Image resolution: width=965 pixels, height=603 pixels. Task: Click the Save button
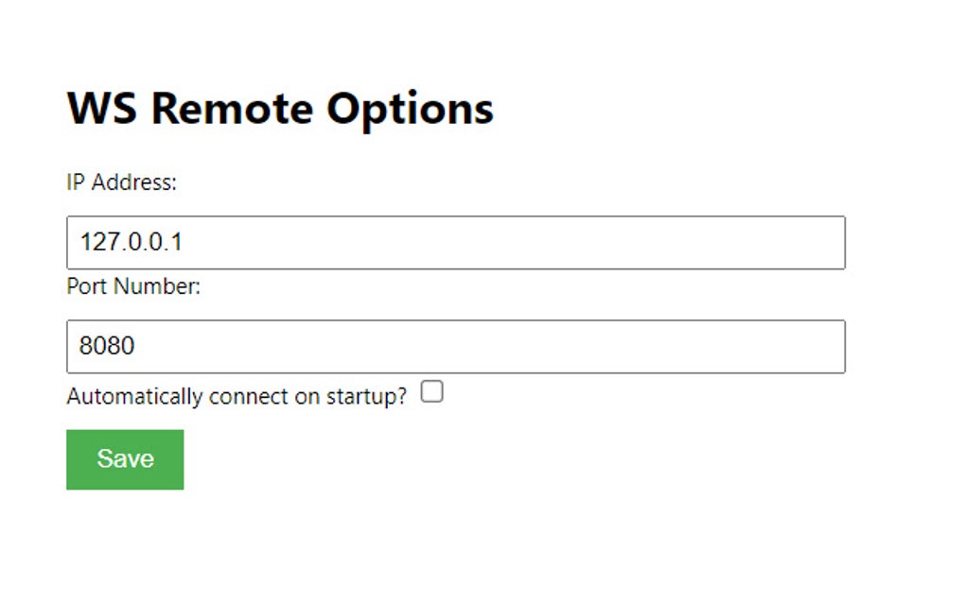125,459
